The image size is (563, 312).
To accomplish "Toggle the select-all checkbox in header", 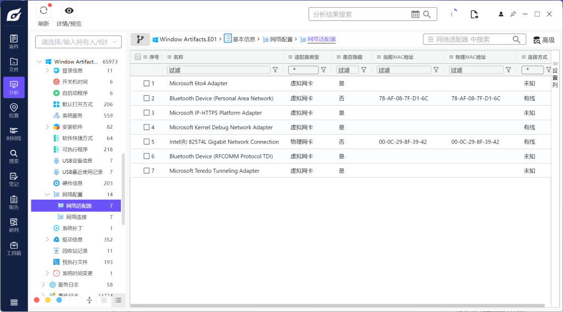I will point(138,57).
